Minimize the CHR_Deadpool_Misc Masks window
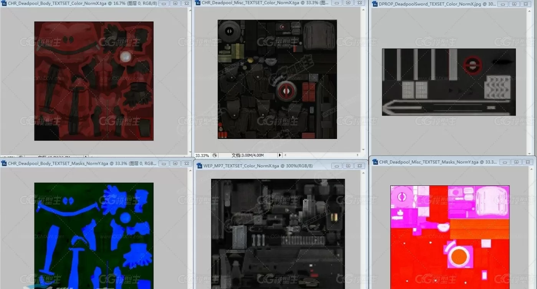This screenshot has width=537, height=289. (x=505, y=162)
